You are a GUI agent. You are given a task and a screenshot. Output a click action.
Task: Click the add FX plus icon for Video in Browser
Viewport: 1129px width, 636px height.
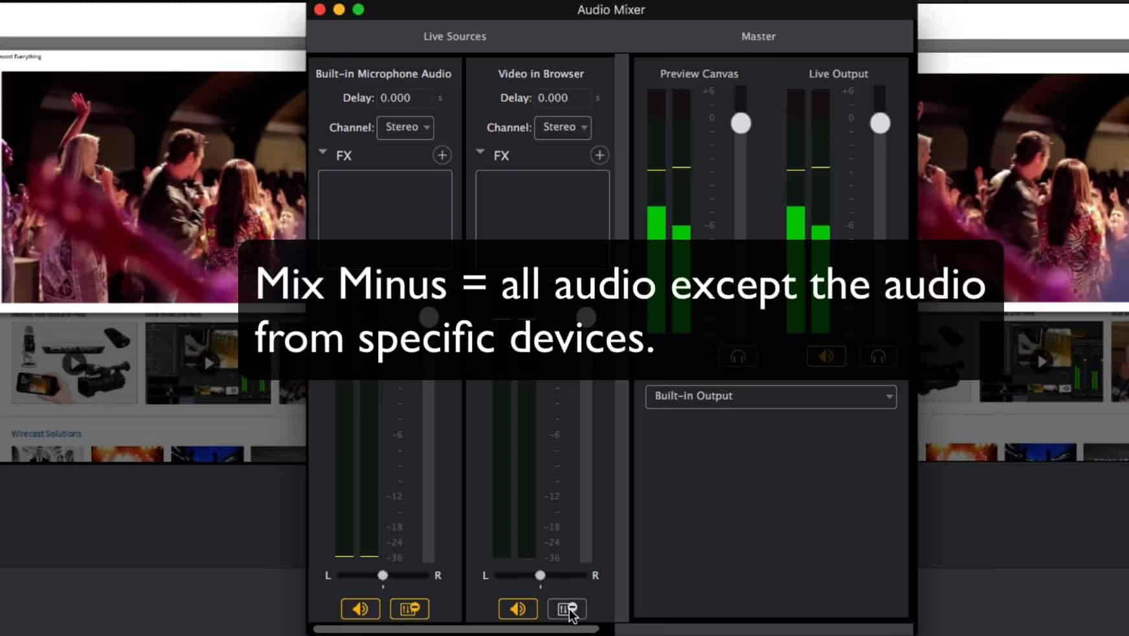coord(599,155)
